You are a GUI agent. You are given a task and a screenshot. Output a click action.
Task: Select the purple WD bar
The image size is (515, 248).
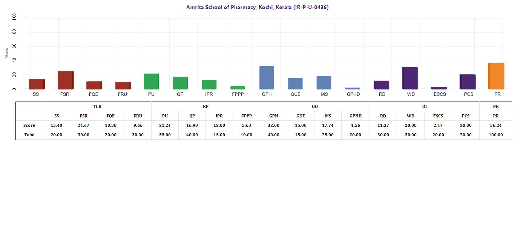[410, 78]
